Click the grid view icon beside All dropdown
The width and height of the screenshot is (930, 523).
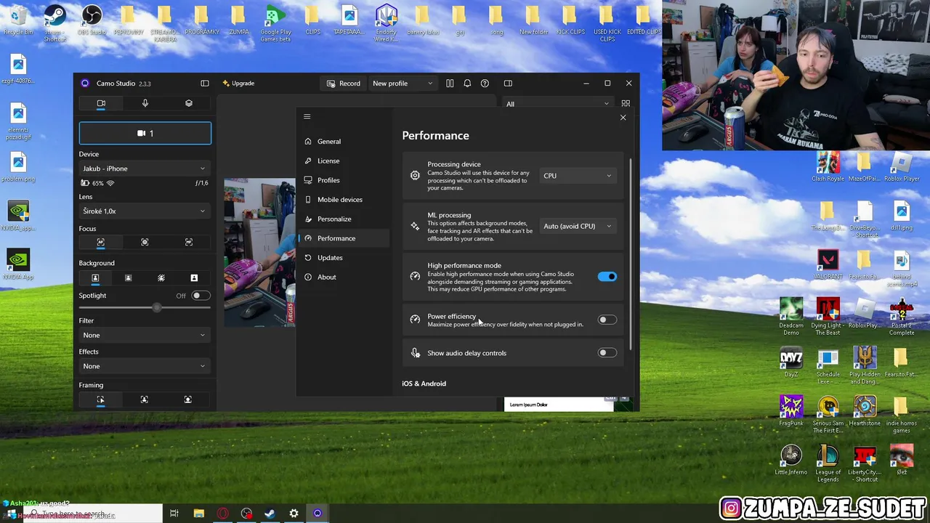point(626,104)
